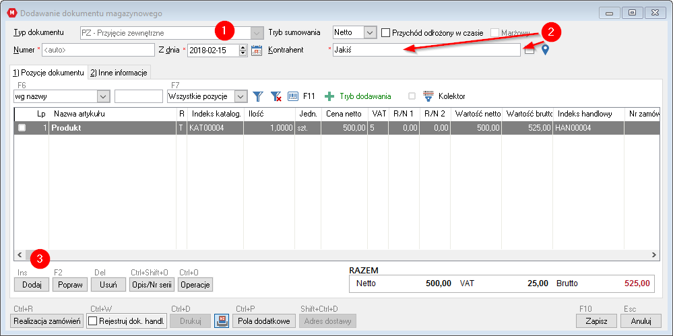Apply the blue filter funnel icon

coord(257,96)
